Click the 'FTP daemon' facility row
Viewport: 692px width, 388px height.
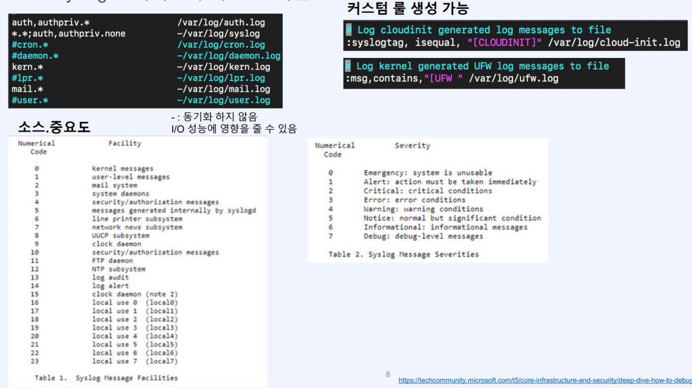point(113,261)
